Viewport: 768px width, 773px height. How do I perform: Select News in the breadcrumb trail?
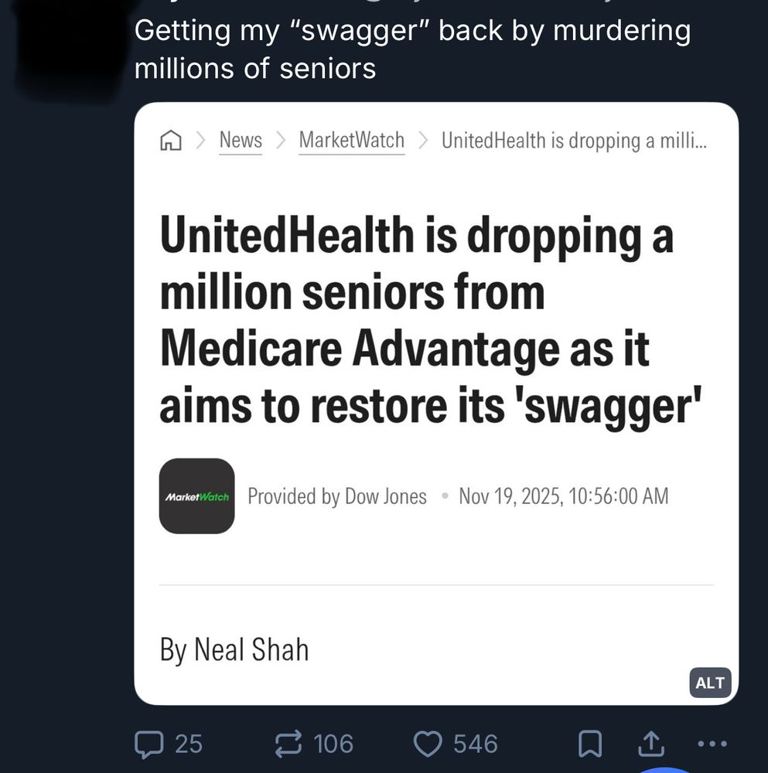pos(240,140)
